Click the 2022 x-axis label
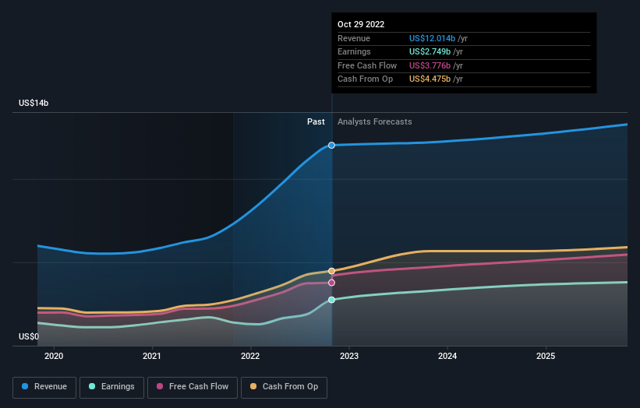Viewport: 640px width, 408px height. (250, 356)
